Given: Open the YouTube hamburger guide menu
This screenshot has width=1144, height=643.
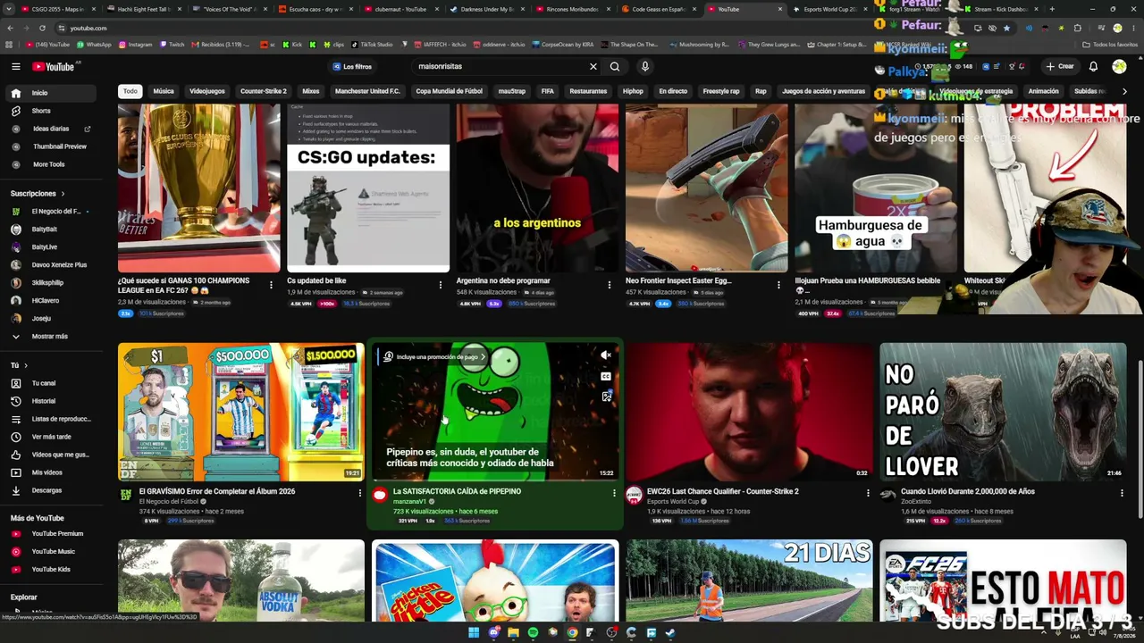Looking at the screenshot, I should (16, 66).
